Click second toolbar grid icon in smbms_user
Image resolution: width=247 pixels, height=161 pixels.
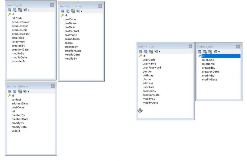click(x=146, y=51)
